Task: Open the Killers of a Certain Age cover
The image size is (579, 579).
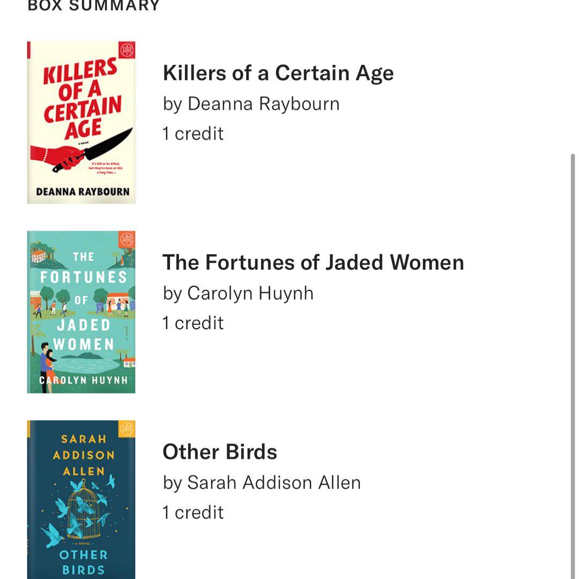Action: click(81, 122)
